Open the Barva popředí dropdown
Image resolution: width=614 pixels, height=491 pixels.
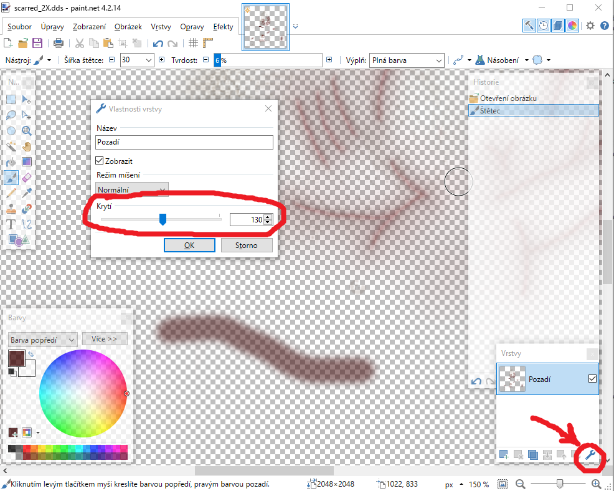click(43, 340)
